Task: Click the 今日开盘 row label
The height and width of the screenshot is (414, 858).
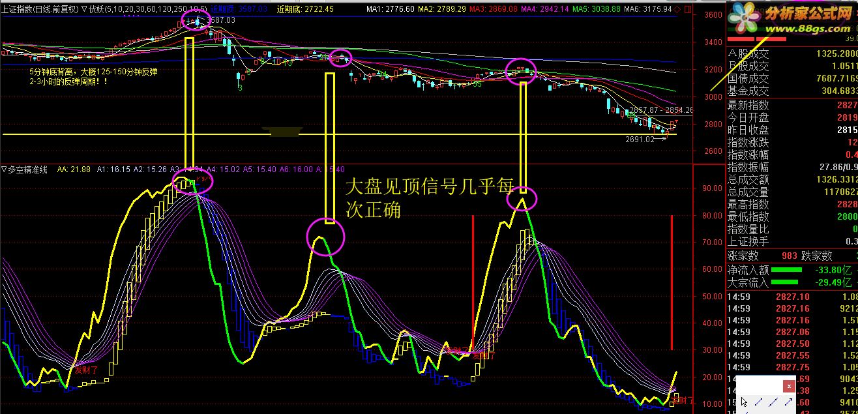Action: (x=748, y=117)
